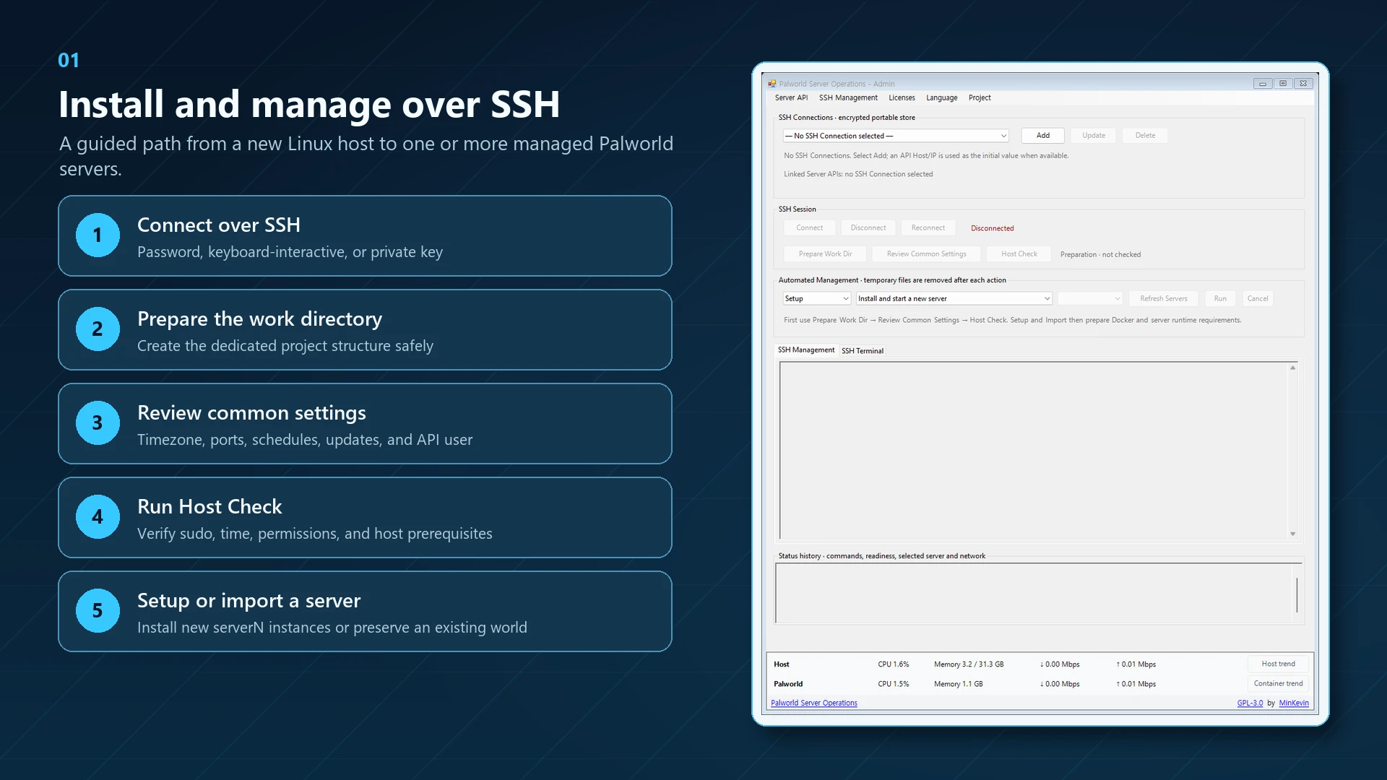Screen dimensions: 1387x780
Task: Click the 'Setup or import a server' step heading
Action: pyautogui.click(x=249, y=601)
